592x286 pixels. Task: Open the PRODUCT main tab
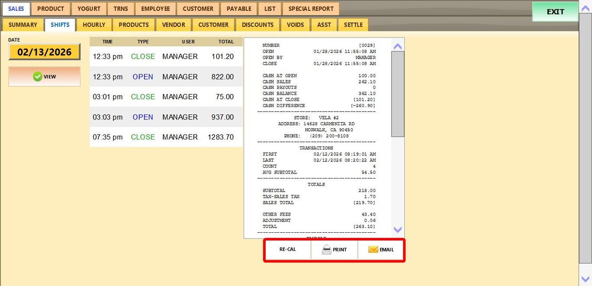[51, 9]
